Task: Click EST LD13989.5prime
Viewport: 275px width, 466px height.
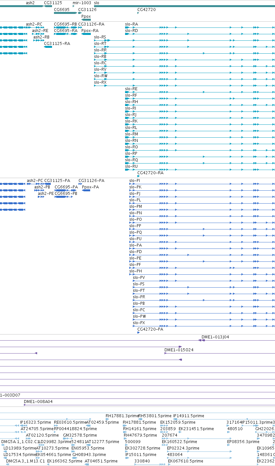Action: 20,448
